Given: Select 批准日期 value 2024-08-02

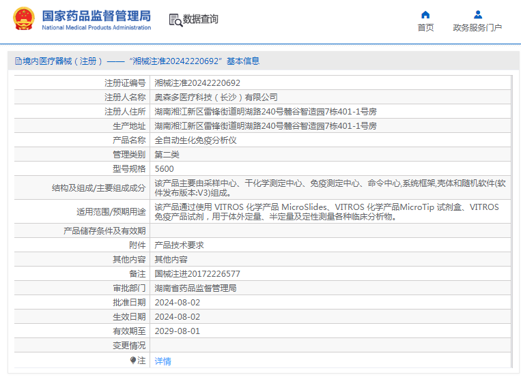Looking at the screenshot, I should tap(178, 303).
